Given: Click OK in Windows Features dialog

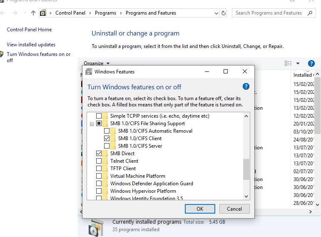Looking at the screenshot, I should click(x=200, y=209).
